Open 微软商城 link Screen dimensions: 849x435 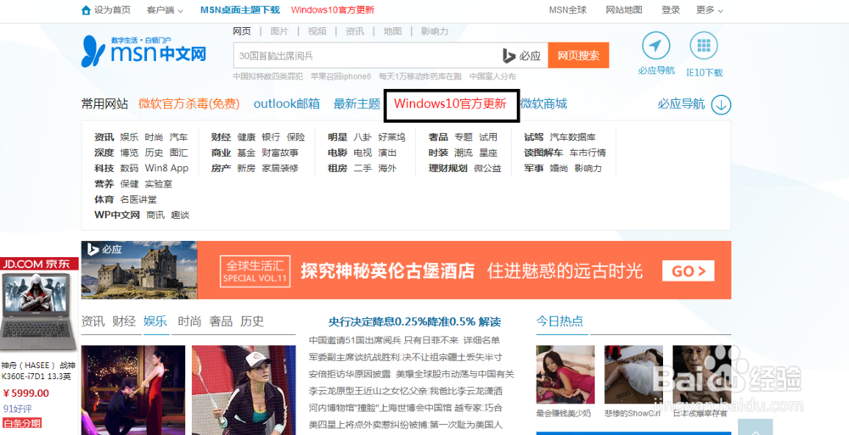pyautogui.click(x=543, y=104)
